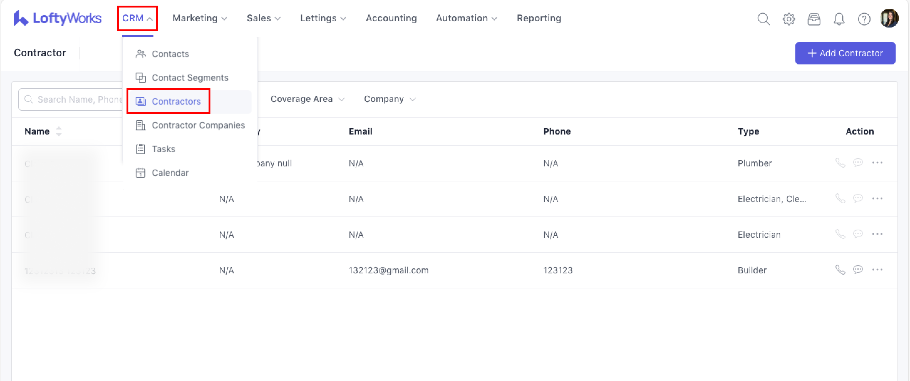Open more options for Electrician row
The width and height of the screenshot is (910, 381).
(877, 234)
